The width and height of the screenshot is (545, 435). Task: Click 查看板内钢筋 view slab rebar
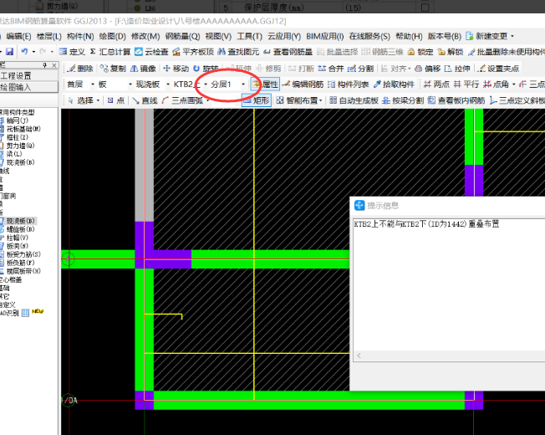tap(456, 100)
